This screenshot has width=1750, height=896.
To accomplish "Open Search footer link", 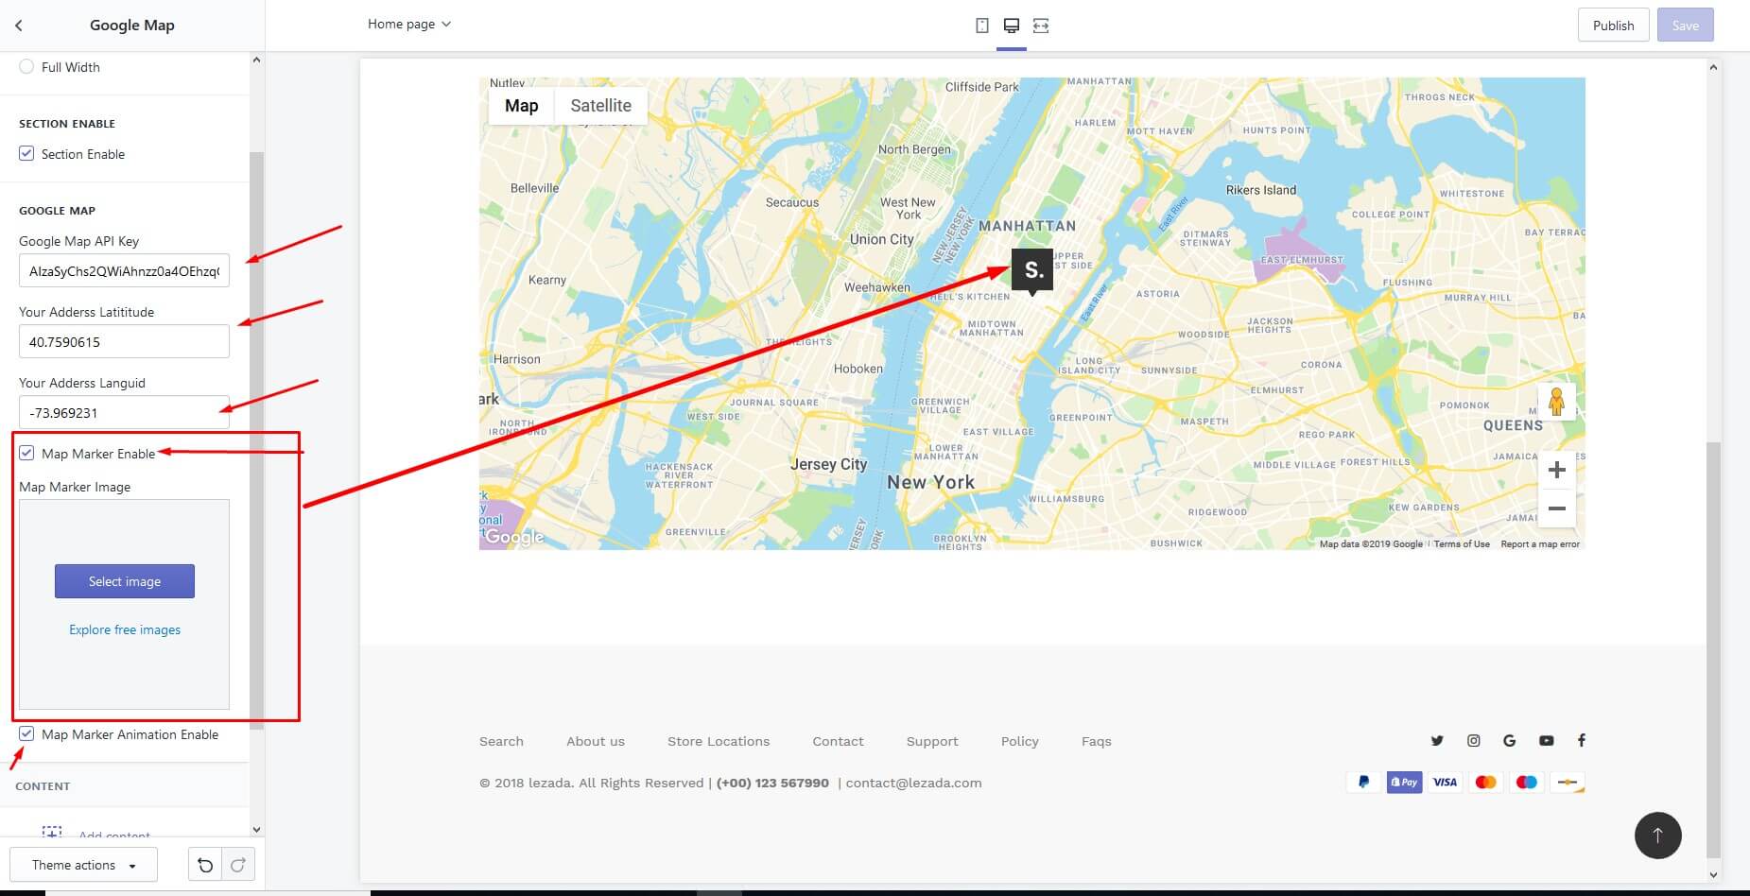I will click(501, 741).
